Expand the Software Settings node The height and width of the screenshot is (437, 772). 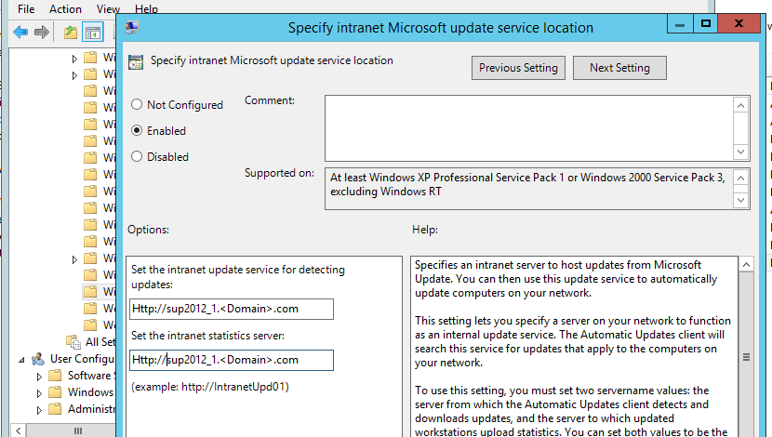click(39, 377)
